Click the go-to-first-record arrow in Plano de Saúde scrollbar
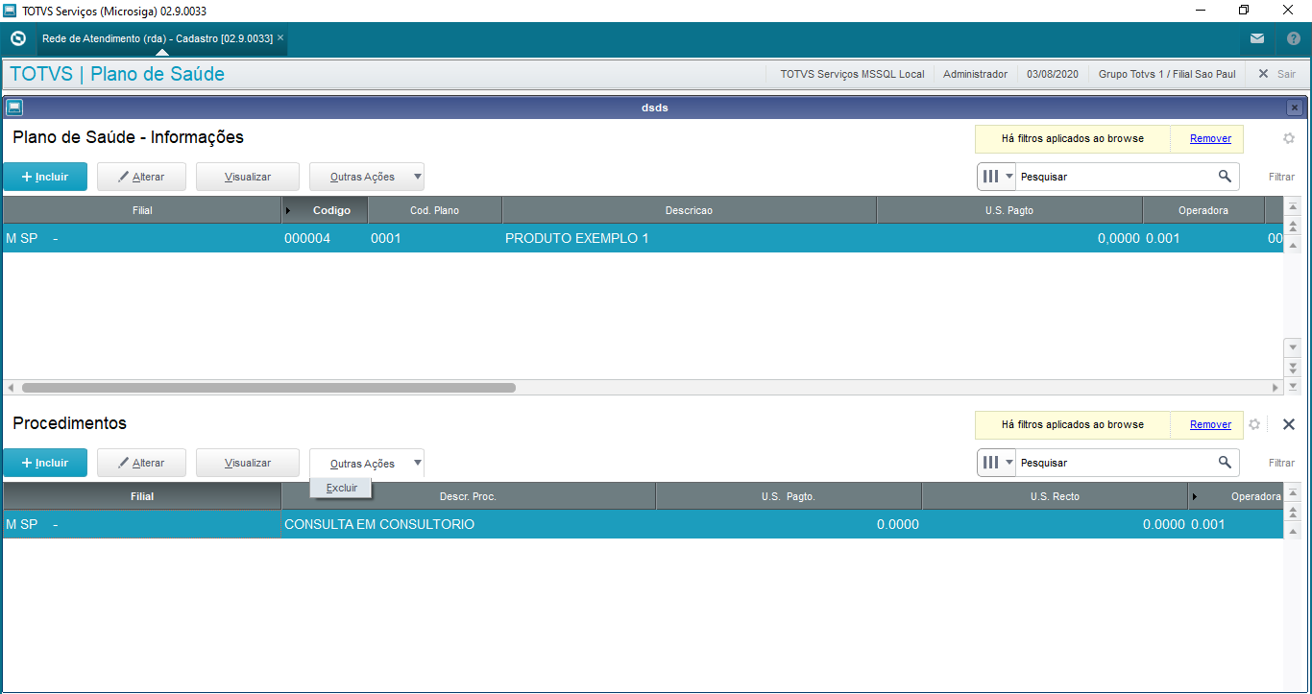The height and width of the screenshot is (694, 1312). (1293, 207)
